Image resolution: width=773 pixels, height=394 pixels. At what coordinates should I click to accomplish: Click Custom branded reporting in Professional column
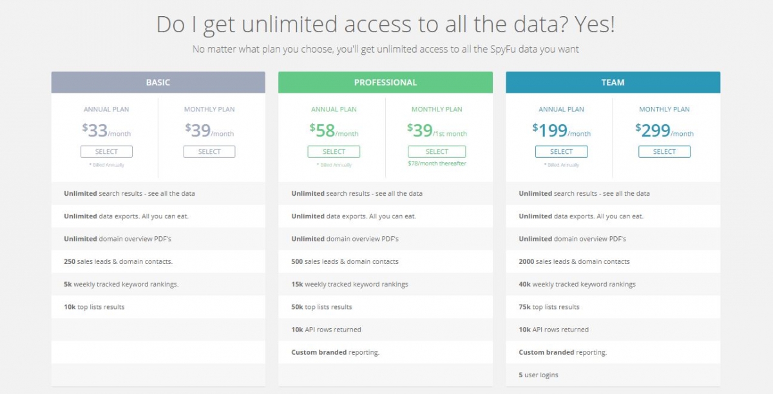[335, 352]
